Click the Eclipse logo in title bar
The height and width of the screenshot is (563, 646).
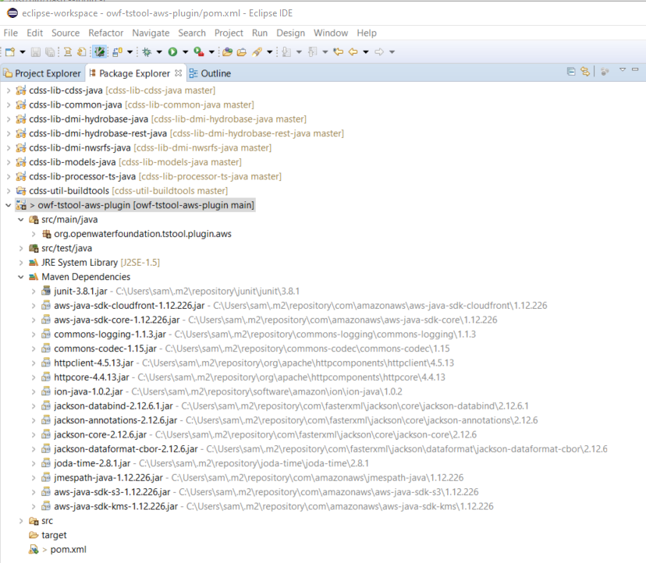(x=12, y=13)
